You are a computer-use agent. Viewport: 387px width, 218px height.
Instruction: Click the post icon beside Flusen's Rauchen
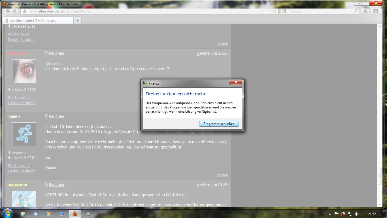click(47, 116)
